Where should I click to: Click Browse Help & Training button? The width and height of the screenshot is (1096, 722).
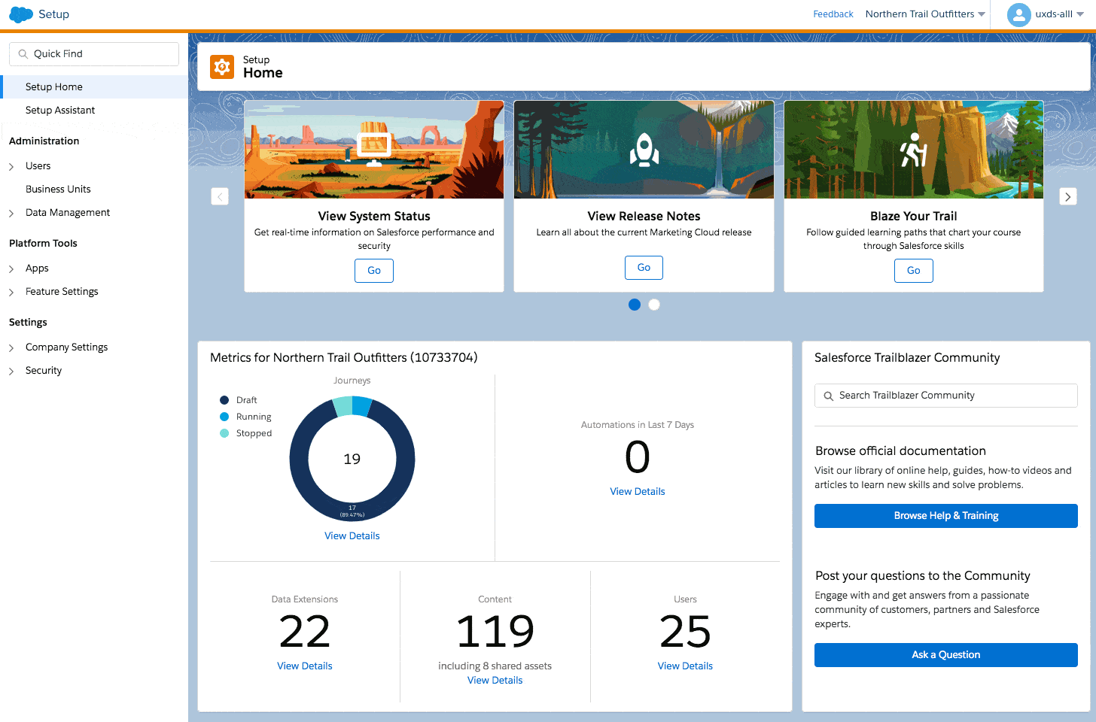tap(946, 516)
